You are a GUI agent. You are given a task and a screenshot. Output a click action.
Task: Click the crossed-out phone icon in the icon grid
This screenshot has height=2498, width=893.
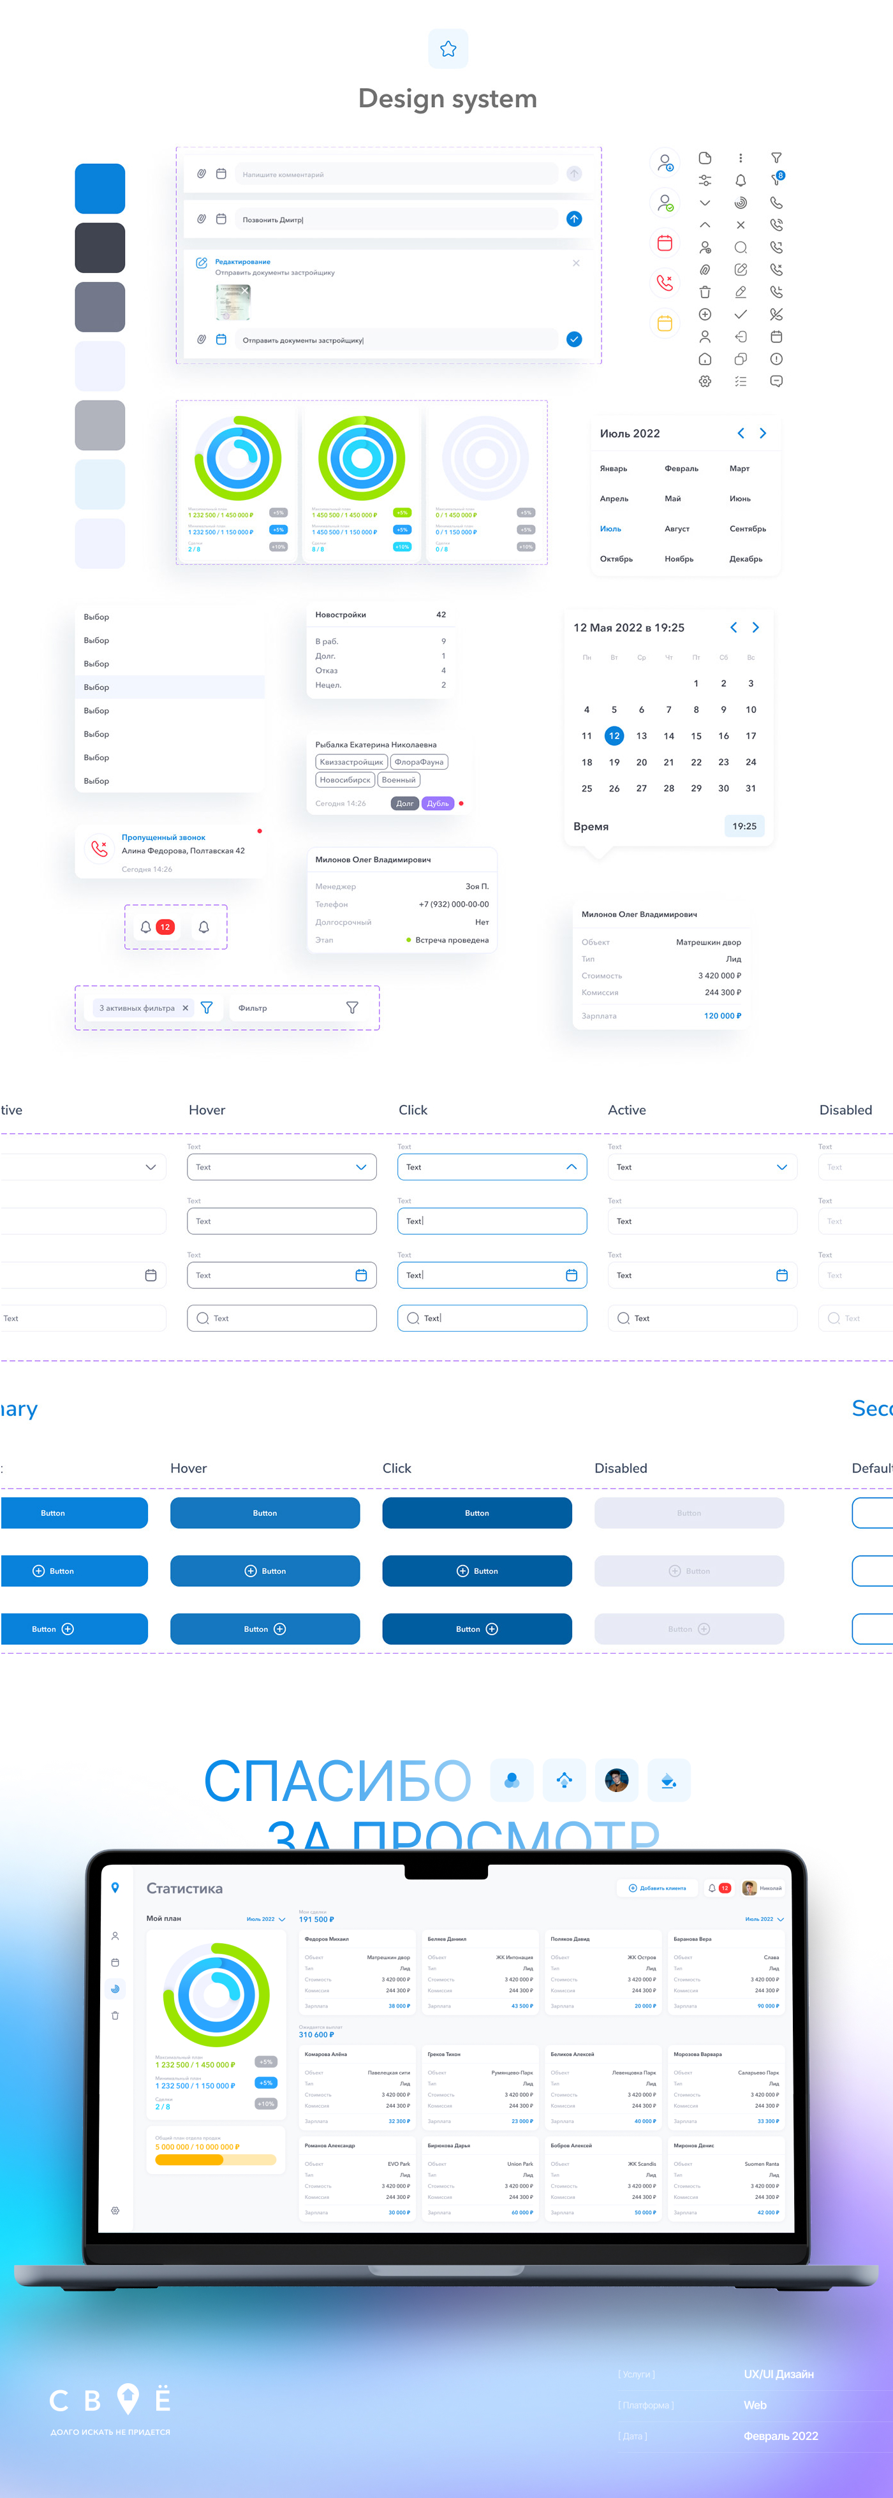[x=777, y=314]
